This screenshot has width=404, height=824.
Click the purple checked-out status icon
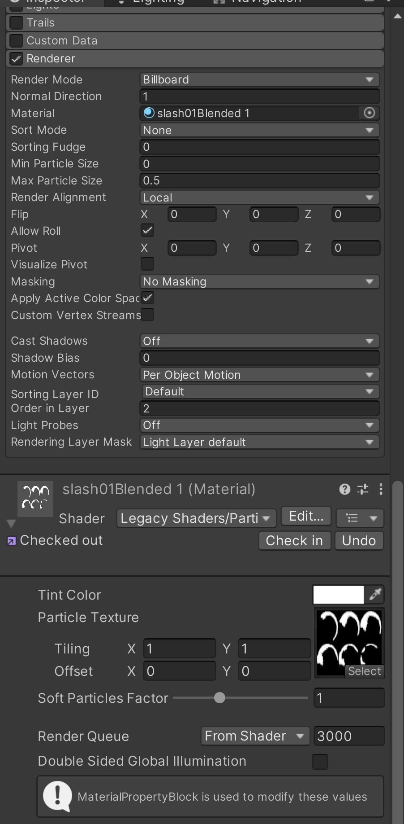click(x=11, y=541)
